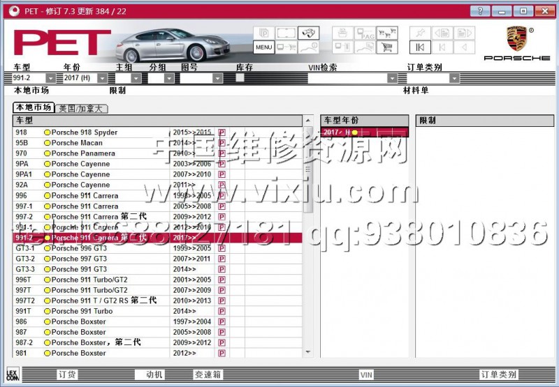This screenshot has width=559, height=387.
Task: Switch to 本地市场 tab
Action: [x=34, y=107]
